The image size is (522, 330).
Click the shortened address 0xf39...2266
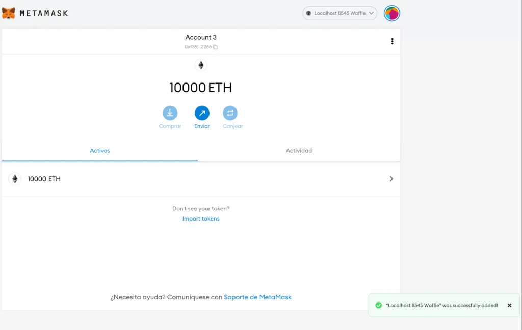pyautogui.click(x=198, y=47)
